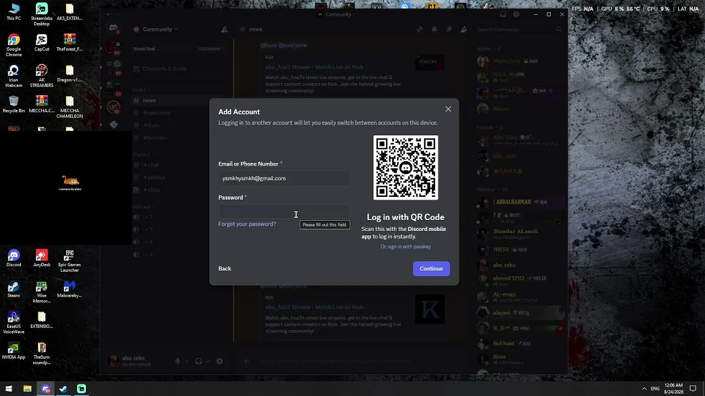Image resolution: width=705 pixels, height=396 pixels.
Task: Focus the Password input field
Action: [x=284, y=212]
